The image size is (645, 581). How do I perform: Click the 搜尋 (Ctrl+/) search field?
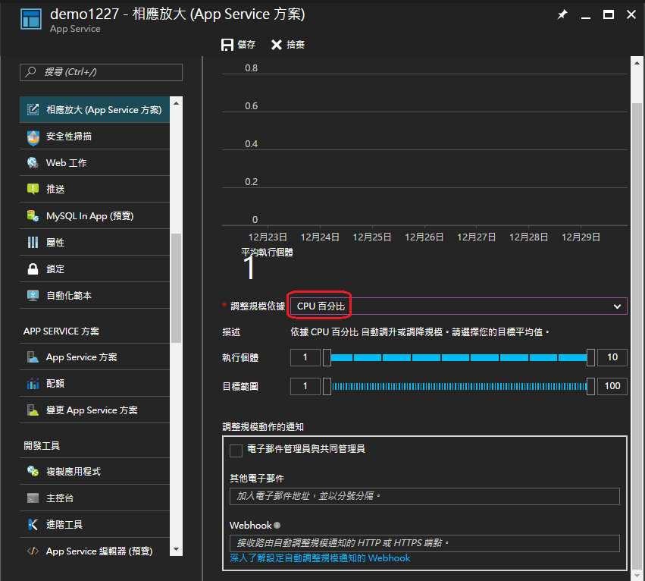(x=102, y=72)
